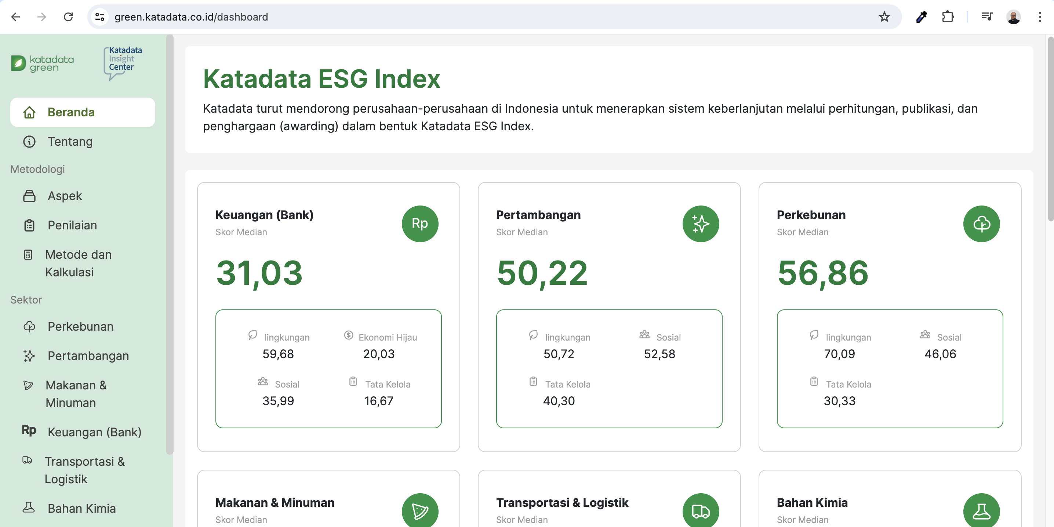1054x527 pixels.
Task: Click the Pertambangan card title
Action: [538, 215]
